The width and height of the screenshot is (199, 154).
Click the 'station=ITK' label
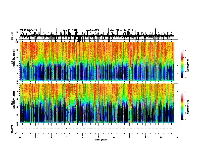(x=93, y=30)
